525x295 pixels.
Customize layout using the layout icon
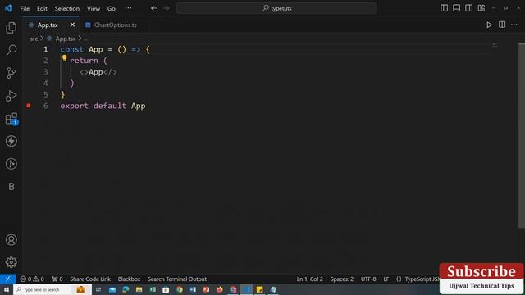point(482,7)
